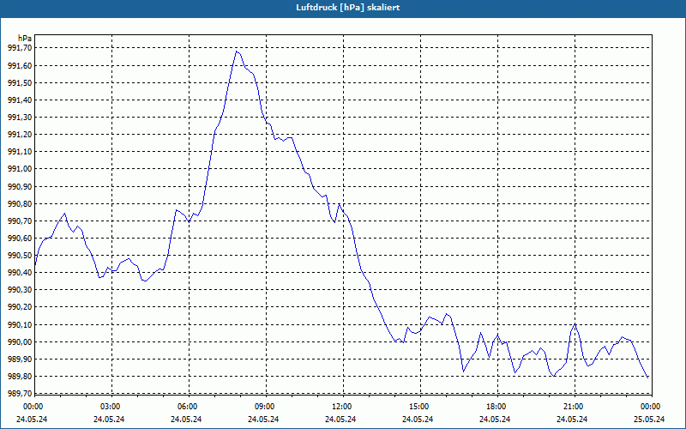Click the y-axis value 989,80
This screenshot has height=429, width=686.
coord(20,376)
